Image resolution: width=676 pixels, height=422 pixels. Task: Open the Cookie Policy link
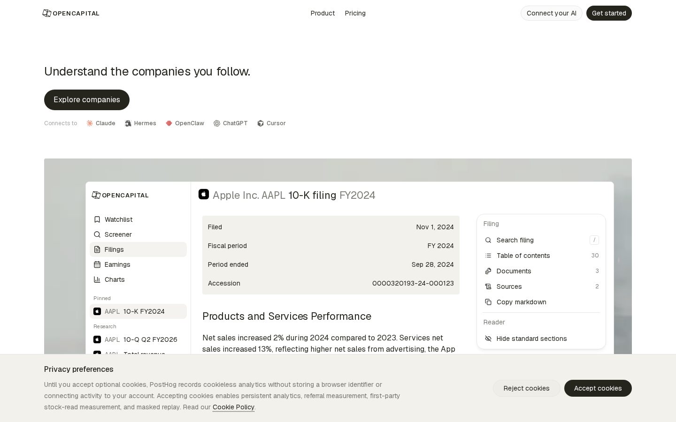pyautogui.click(x=233, y=407)
